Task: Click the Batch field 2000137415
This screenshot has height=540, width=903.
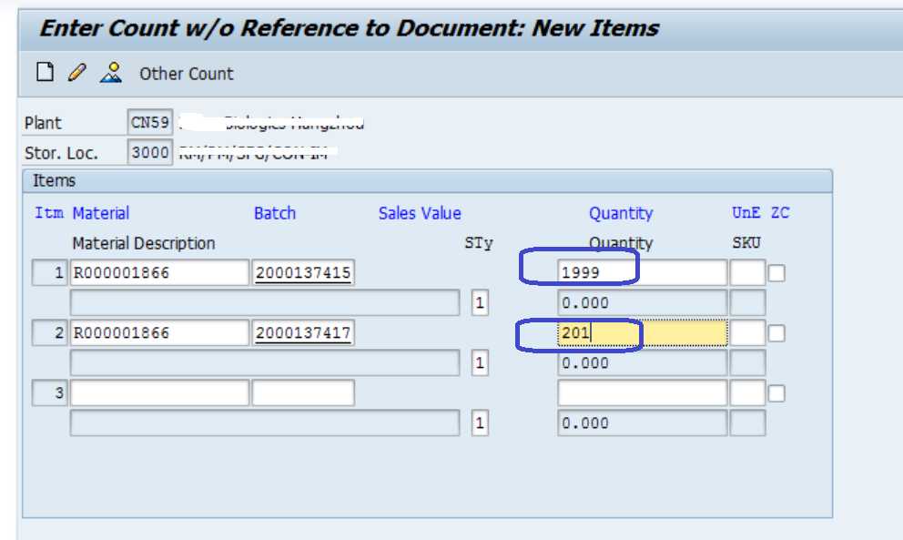Action: click(x=303, y=272)
